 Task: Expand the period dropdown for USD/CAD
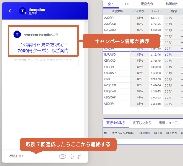[182, 92]
